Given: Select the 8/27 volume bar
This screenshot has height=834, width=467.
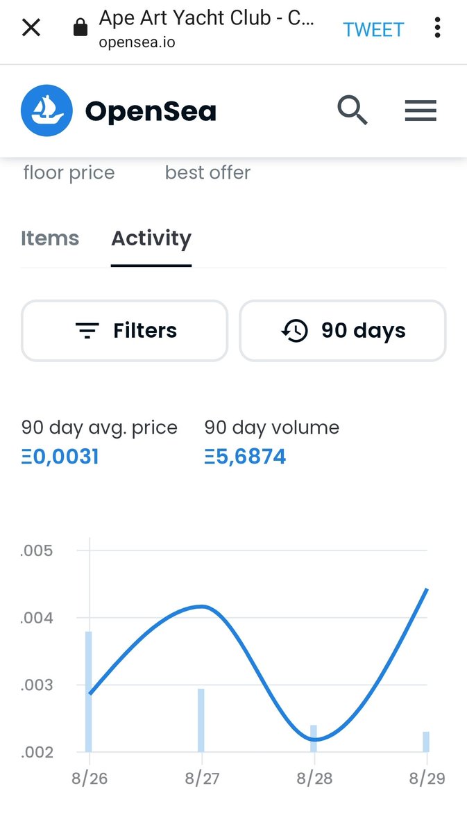Looking at the screenshot, I should (201, 720).
